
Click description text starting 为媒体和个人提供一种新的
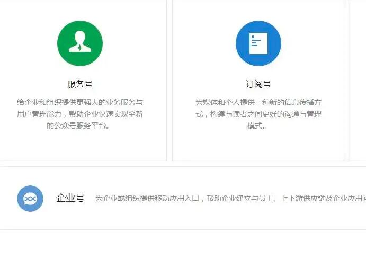click(x=258, y=114)
